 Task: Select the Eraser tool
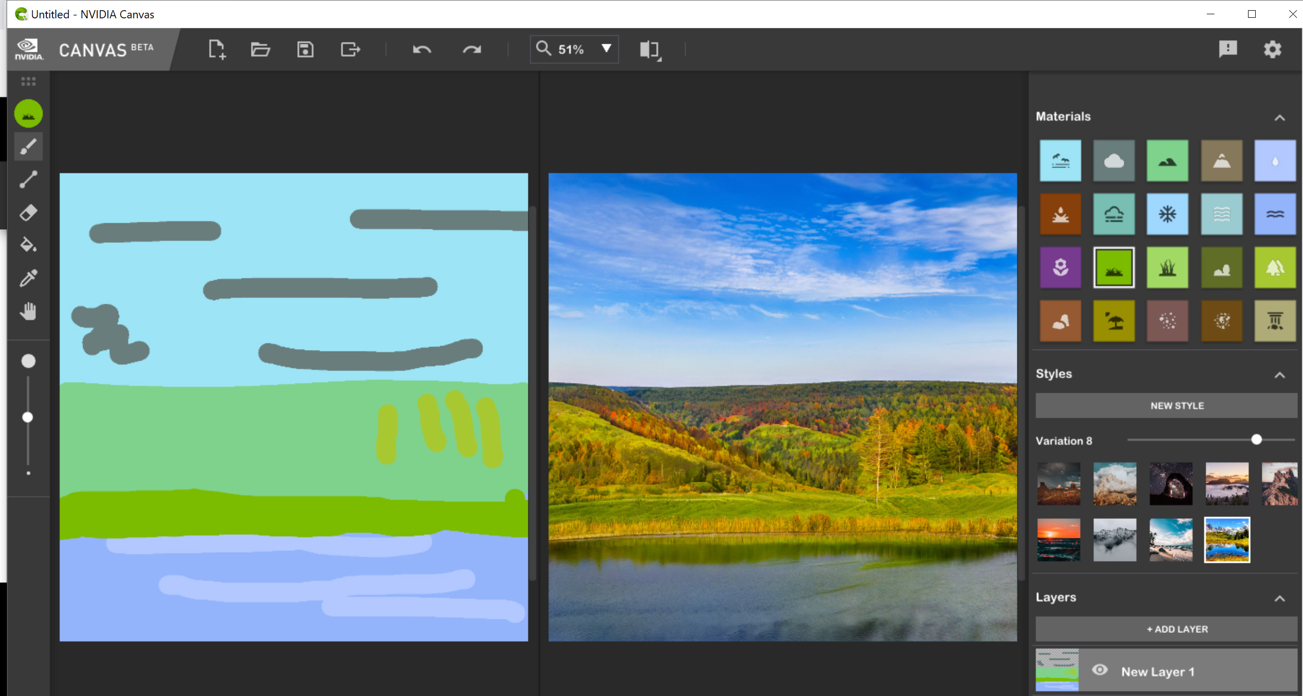[29, 213]
